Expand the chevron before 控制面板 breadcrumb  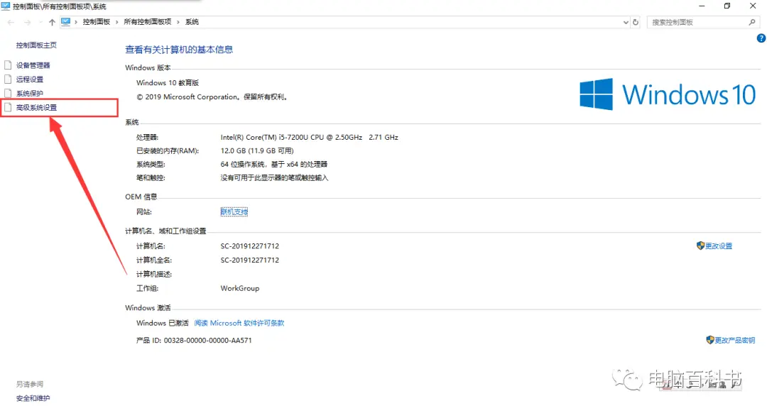(x=76, y=22)
